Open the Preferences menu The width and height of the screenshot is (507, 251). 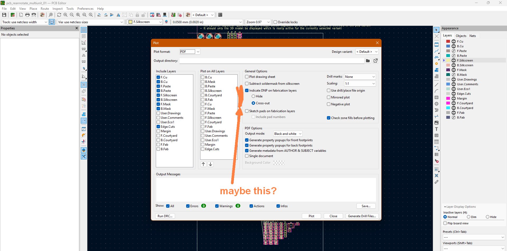tap(85, 9)
